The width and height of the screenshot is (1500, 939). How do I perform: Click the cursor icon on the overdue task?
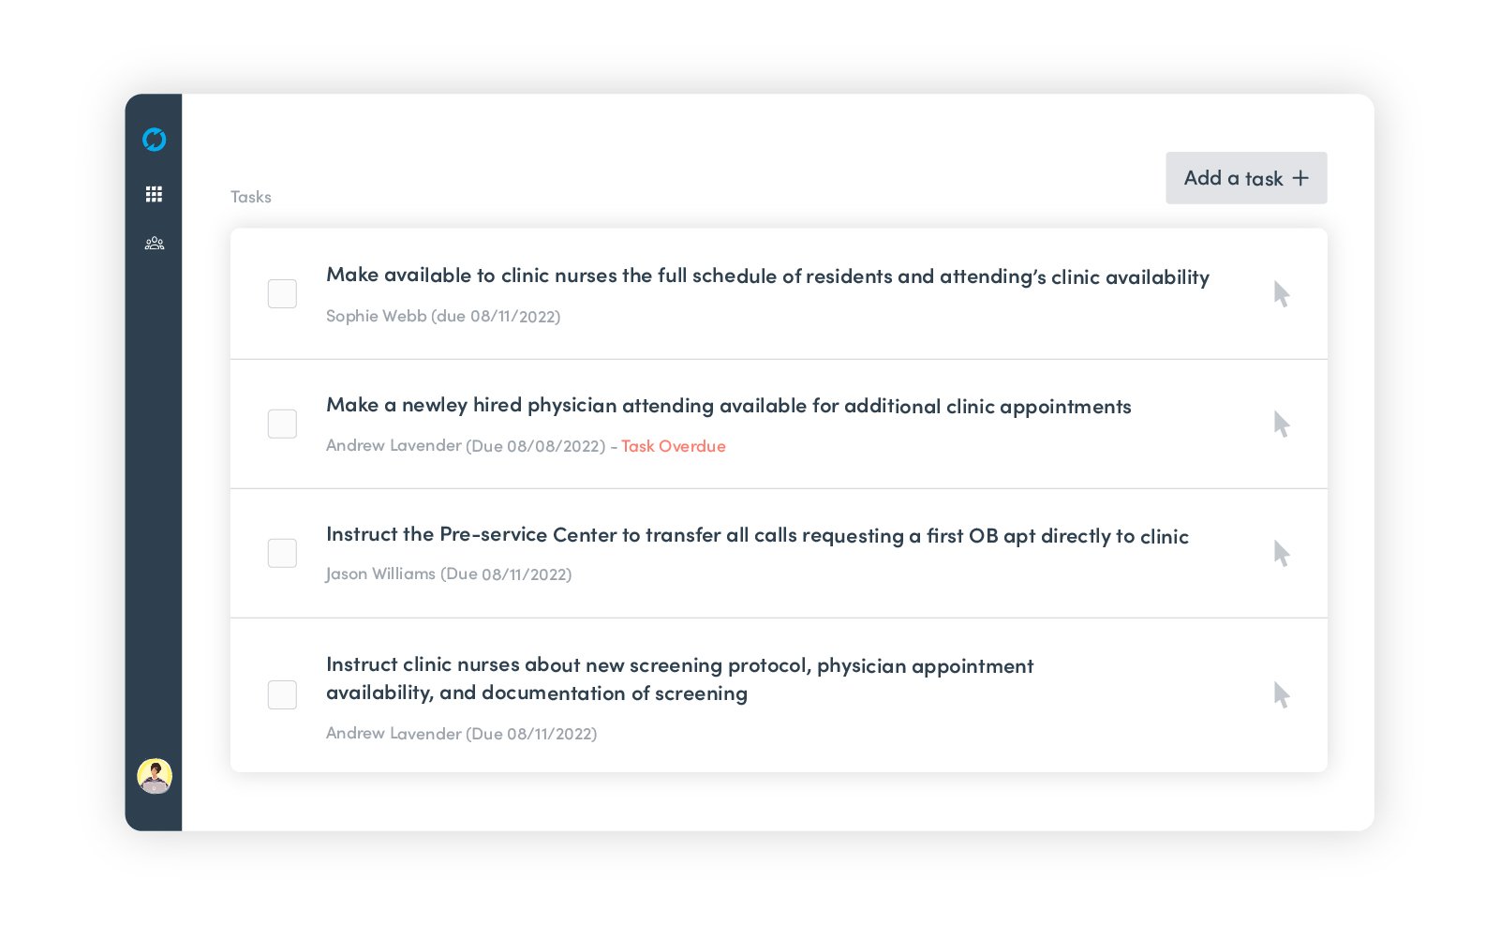[1281, 425]
